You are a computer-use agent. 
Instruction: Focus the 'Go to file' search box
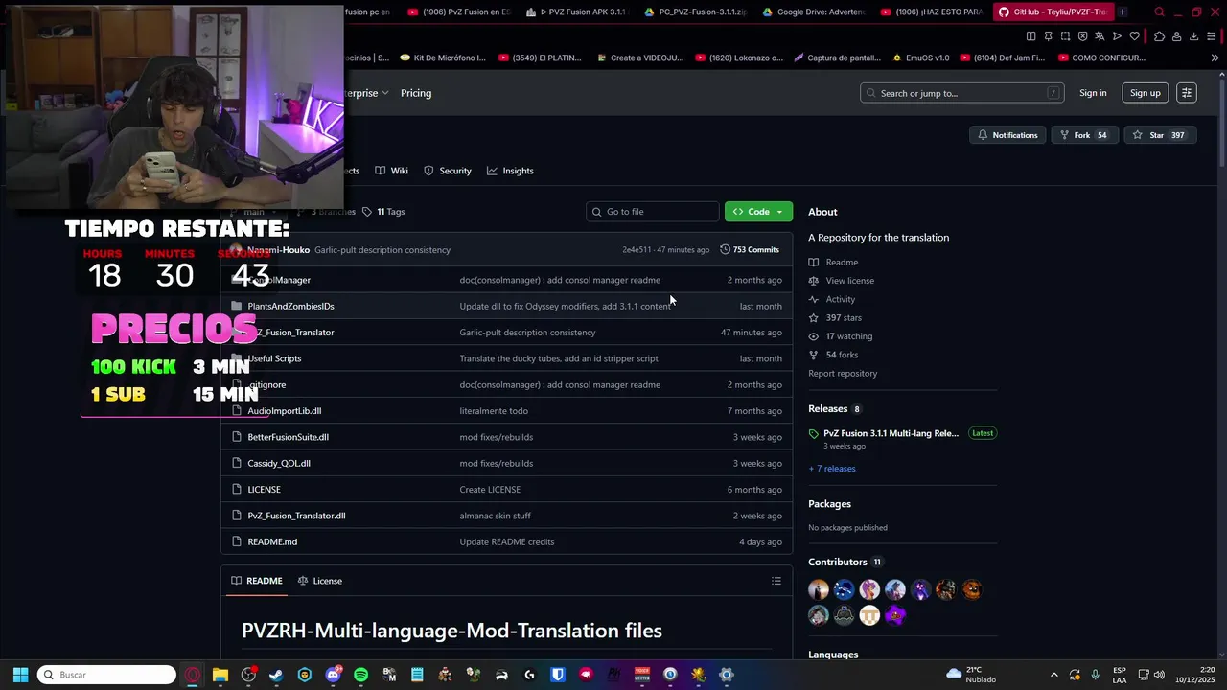pos(653,212)
